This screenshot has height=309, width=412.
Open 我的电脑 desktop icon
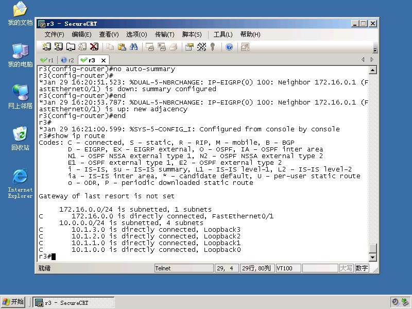click(x=20, y=56)
